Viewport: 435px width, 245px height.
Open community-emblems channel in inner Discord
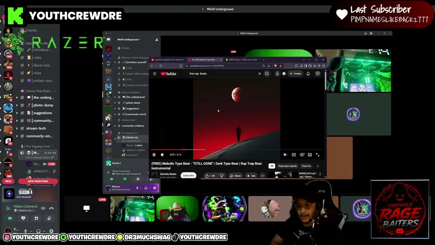(133, 126)
